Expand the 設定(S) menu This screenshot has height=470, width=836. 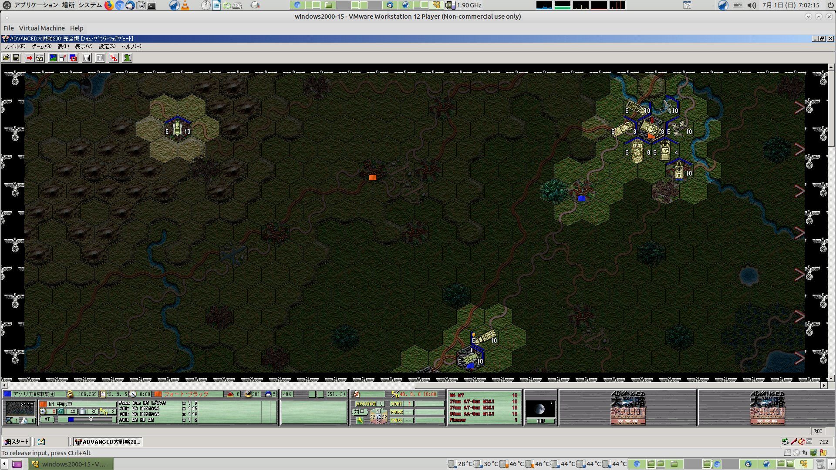point(107,47)
